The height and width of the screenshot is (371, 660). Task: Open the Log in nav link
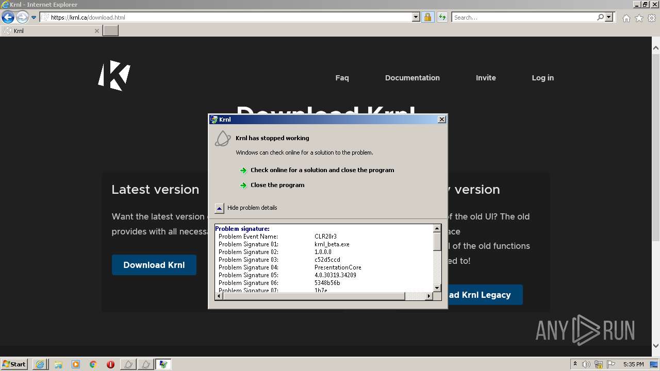tap(543, 78)
